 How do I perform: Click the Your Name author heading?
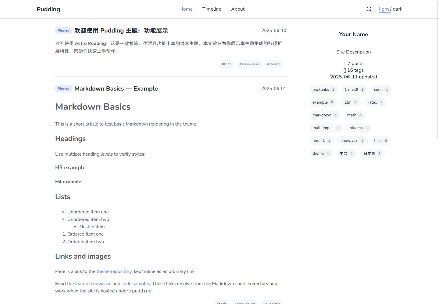[x=354, y=34]
